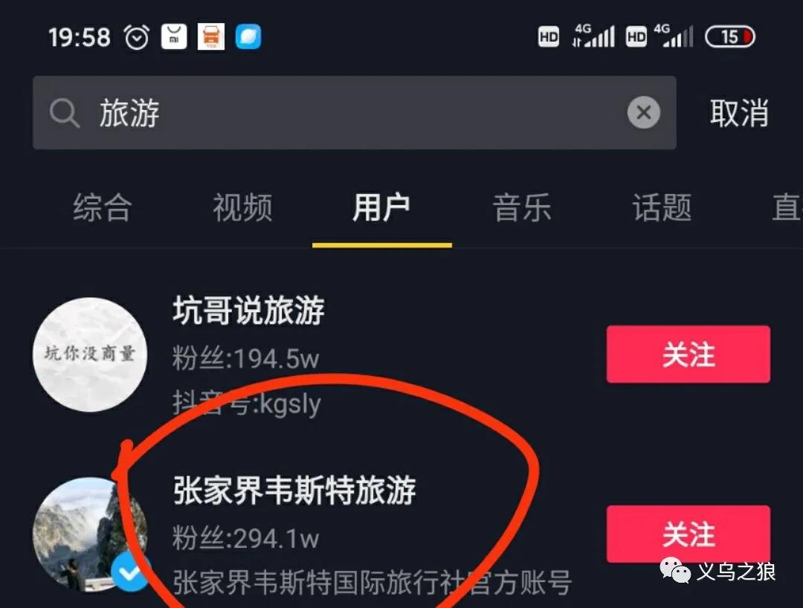Select the 用户 tab

[x=381, y=207]
